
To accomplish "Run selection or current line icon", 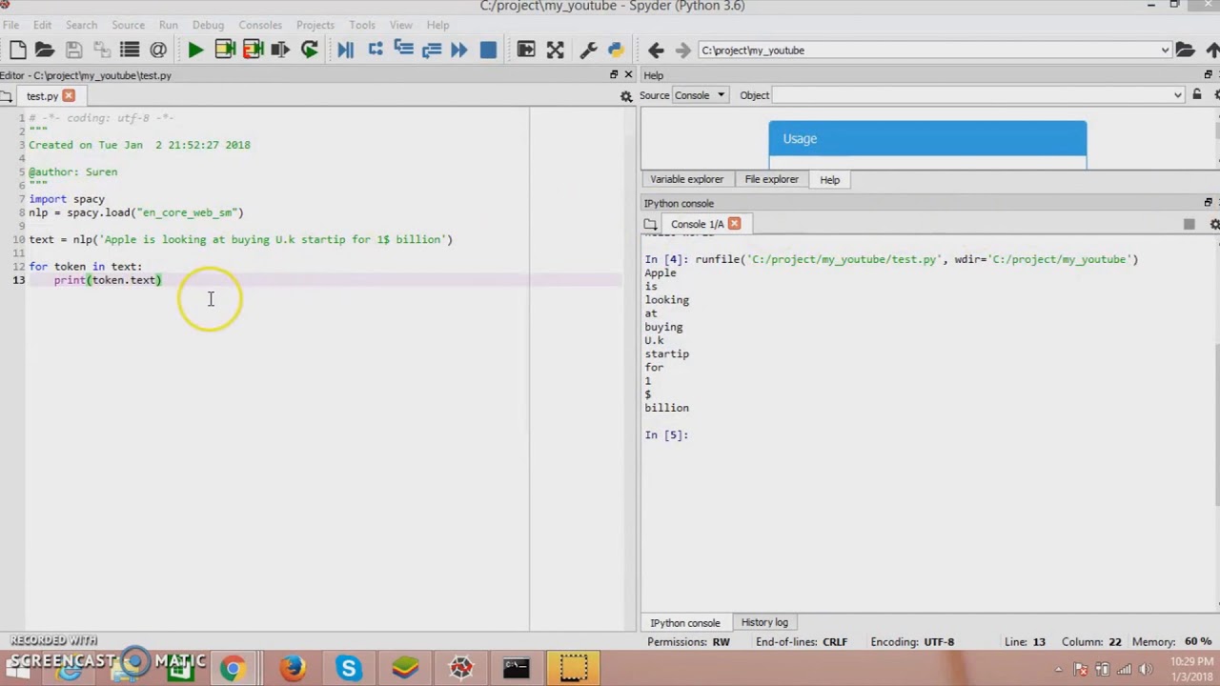I will coord(280,50).
